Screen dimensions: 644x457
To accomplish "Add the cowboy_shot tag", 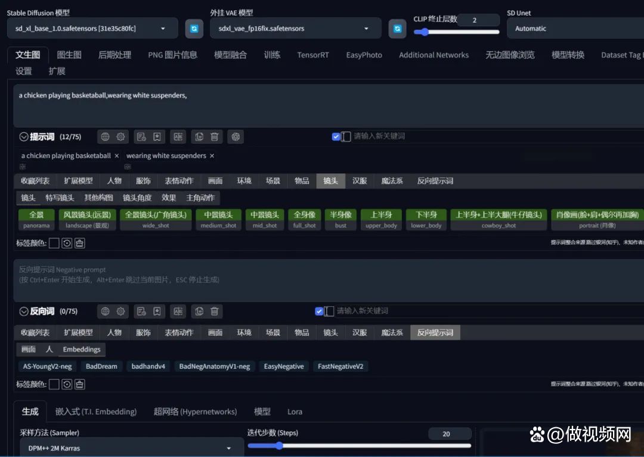I will (499, 219).
